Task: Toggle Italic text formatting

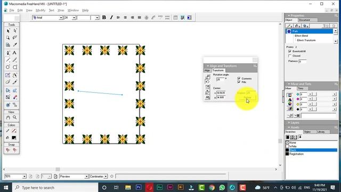Action: (111, 18)
